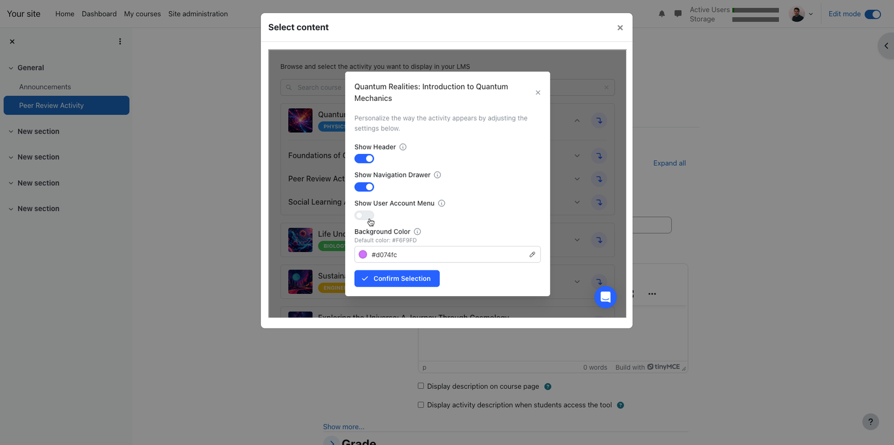Image resolution: width=894 pixels, height=445 pixels.
Task: Open the notifications bell icon
Action: pos(662,14)
